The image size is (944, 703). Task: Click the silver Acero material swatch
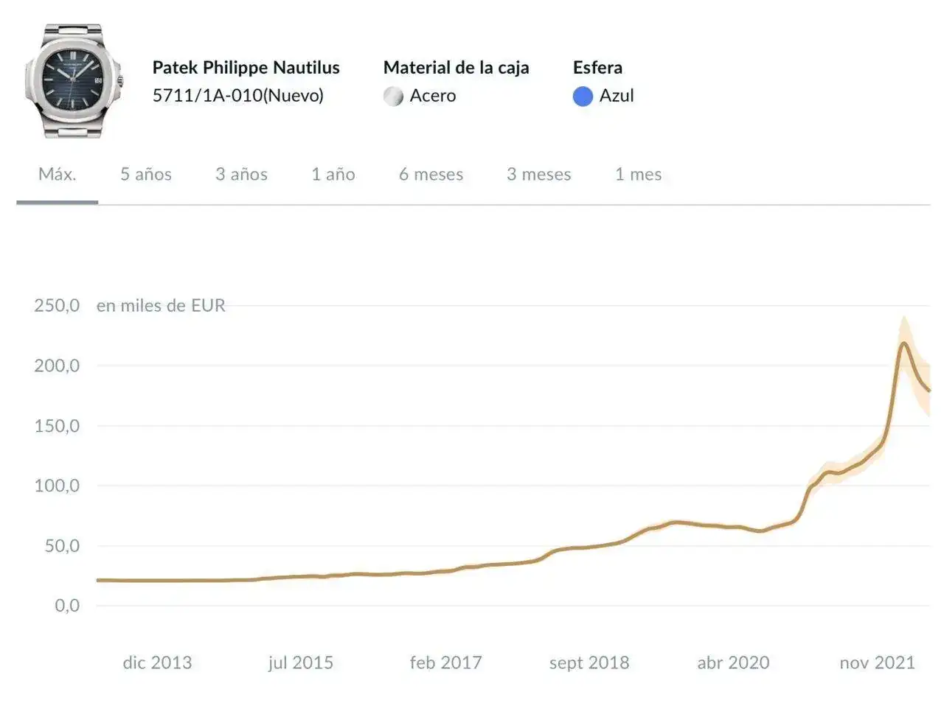click(393, 97)
